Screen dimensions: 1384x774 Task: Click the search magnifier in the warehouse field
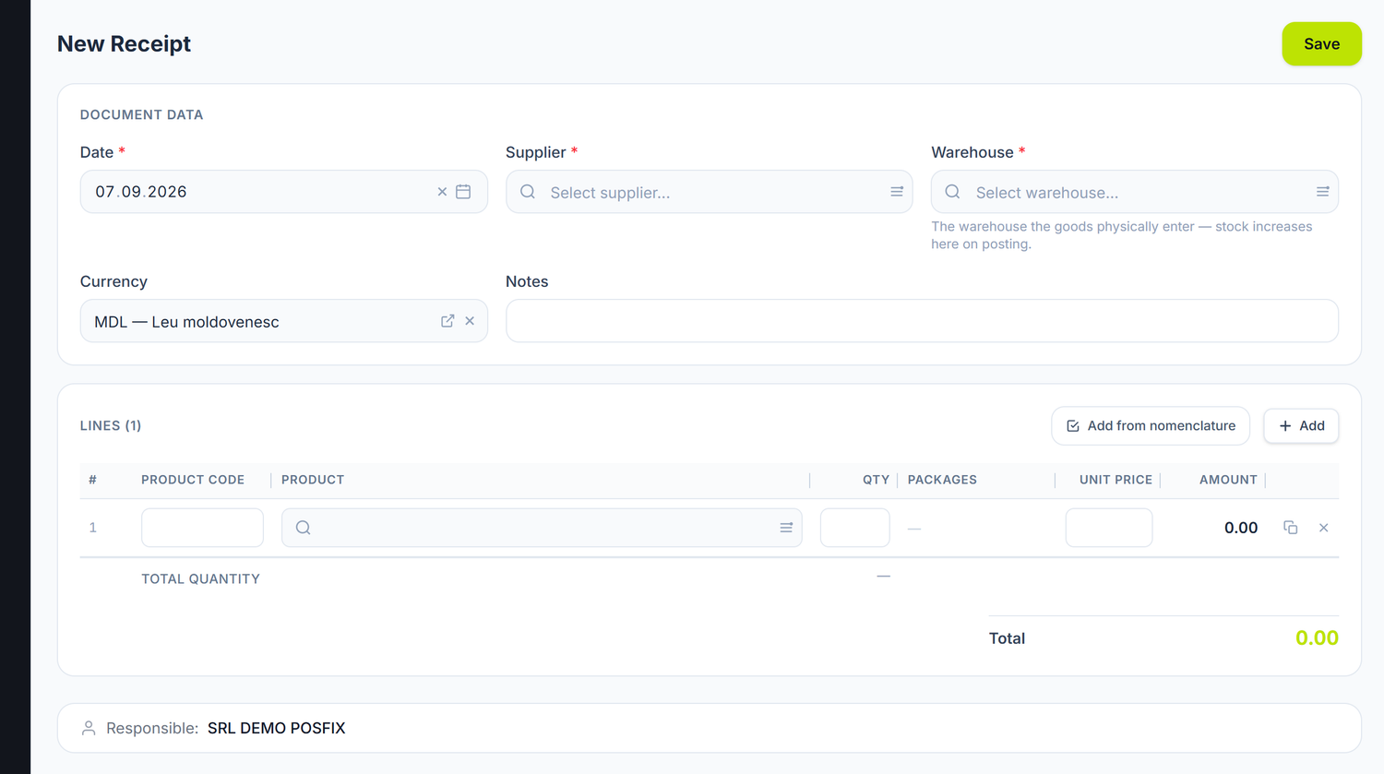(x=953, y=192)
